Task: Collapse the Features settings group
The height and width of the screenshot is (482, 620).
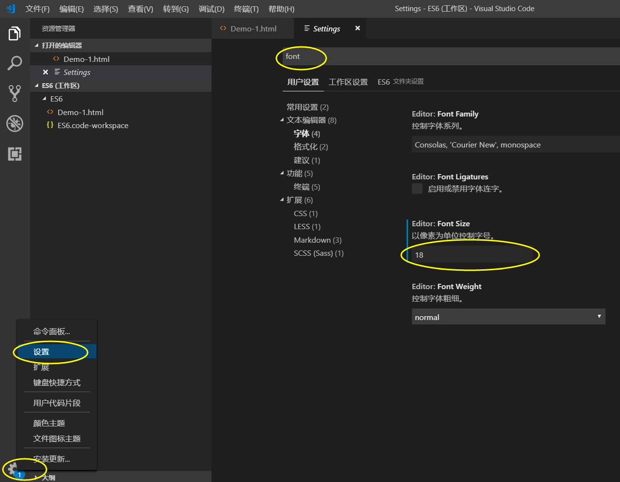Action: pyautogui.click(x=282, y=173)
